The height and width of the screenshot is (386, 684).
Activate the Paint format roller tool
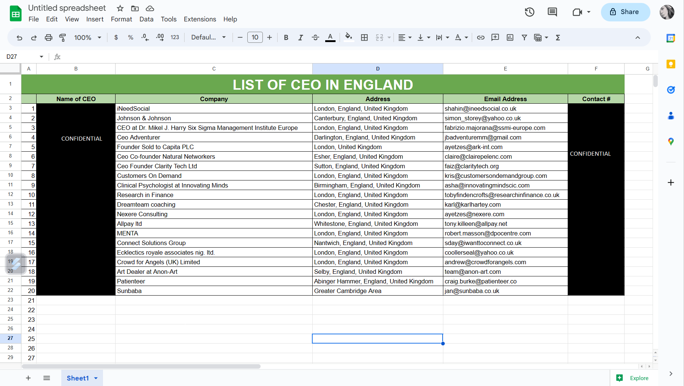coord(63,38)
